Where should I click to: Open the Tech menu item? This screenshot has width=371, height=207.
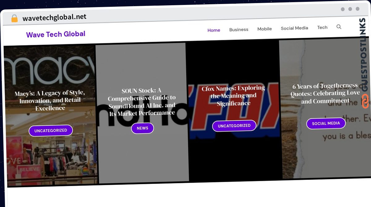tap(322, 27)
